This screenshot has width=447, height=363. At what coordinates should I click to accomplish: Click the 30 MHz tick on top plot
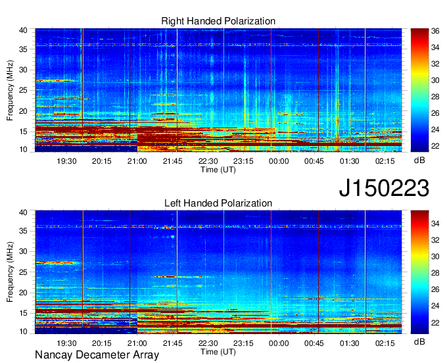click(x=23, y=70)
